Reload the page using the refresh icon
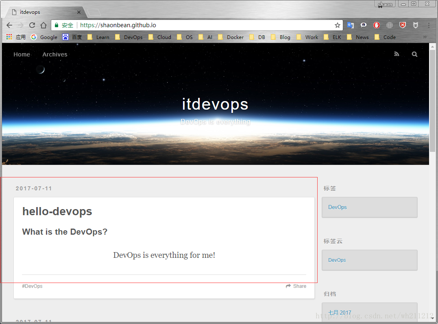This screenshot has height=324, width=438. (x=32, y=25)
